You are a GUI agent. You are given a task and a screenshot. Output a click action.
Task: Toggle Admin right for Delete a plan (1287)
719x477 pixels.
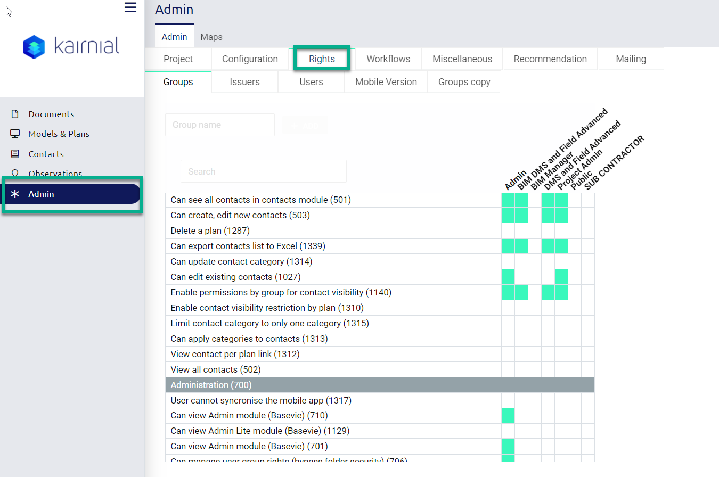508,231
